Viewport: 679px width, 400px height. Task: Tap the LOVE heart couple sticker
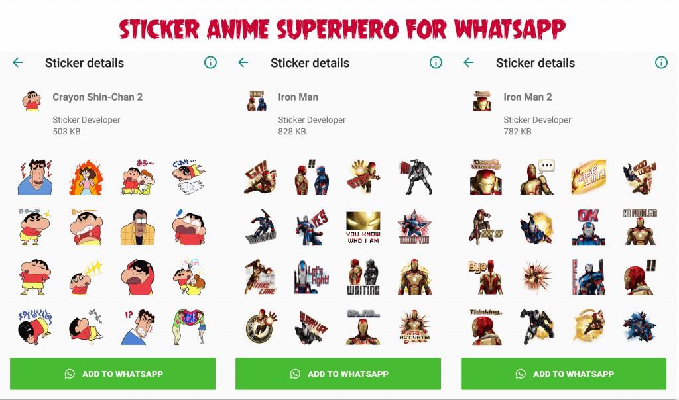coord(189,327)
